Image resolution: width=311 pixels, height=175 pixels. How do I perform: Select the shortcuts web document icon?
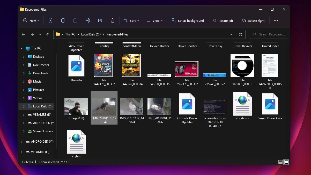(x=242, y=104)
